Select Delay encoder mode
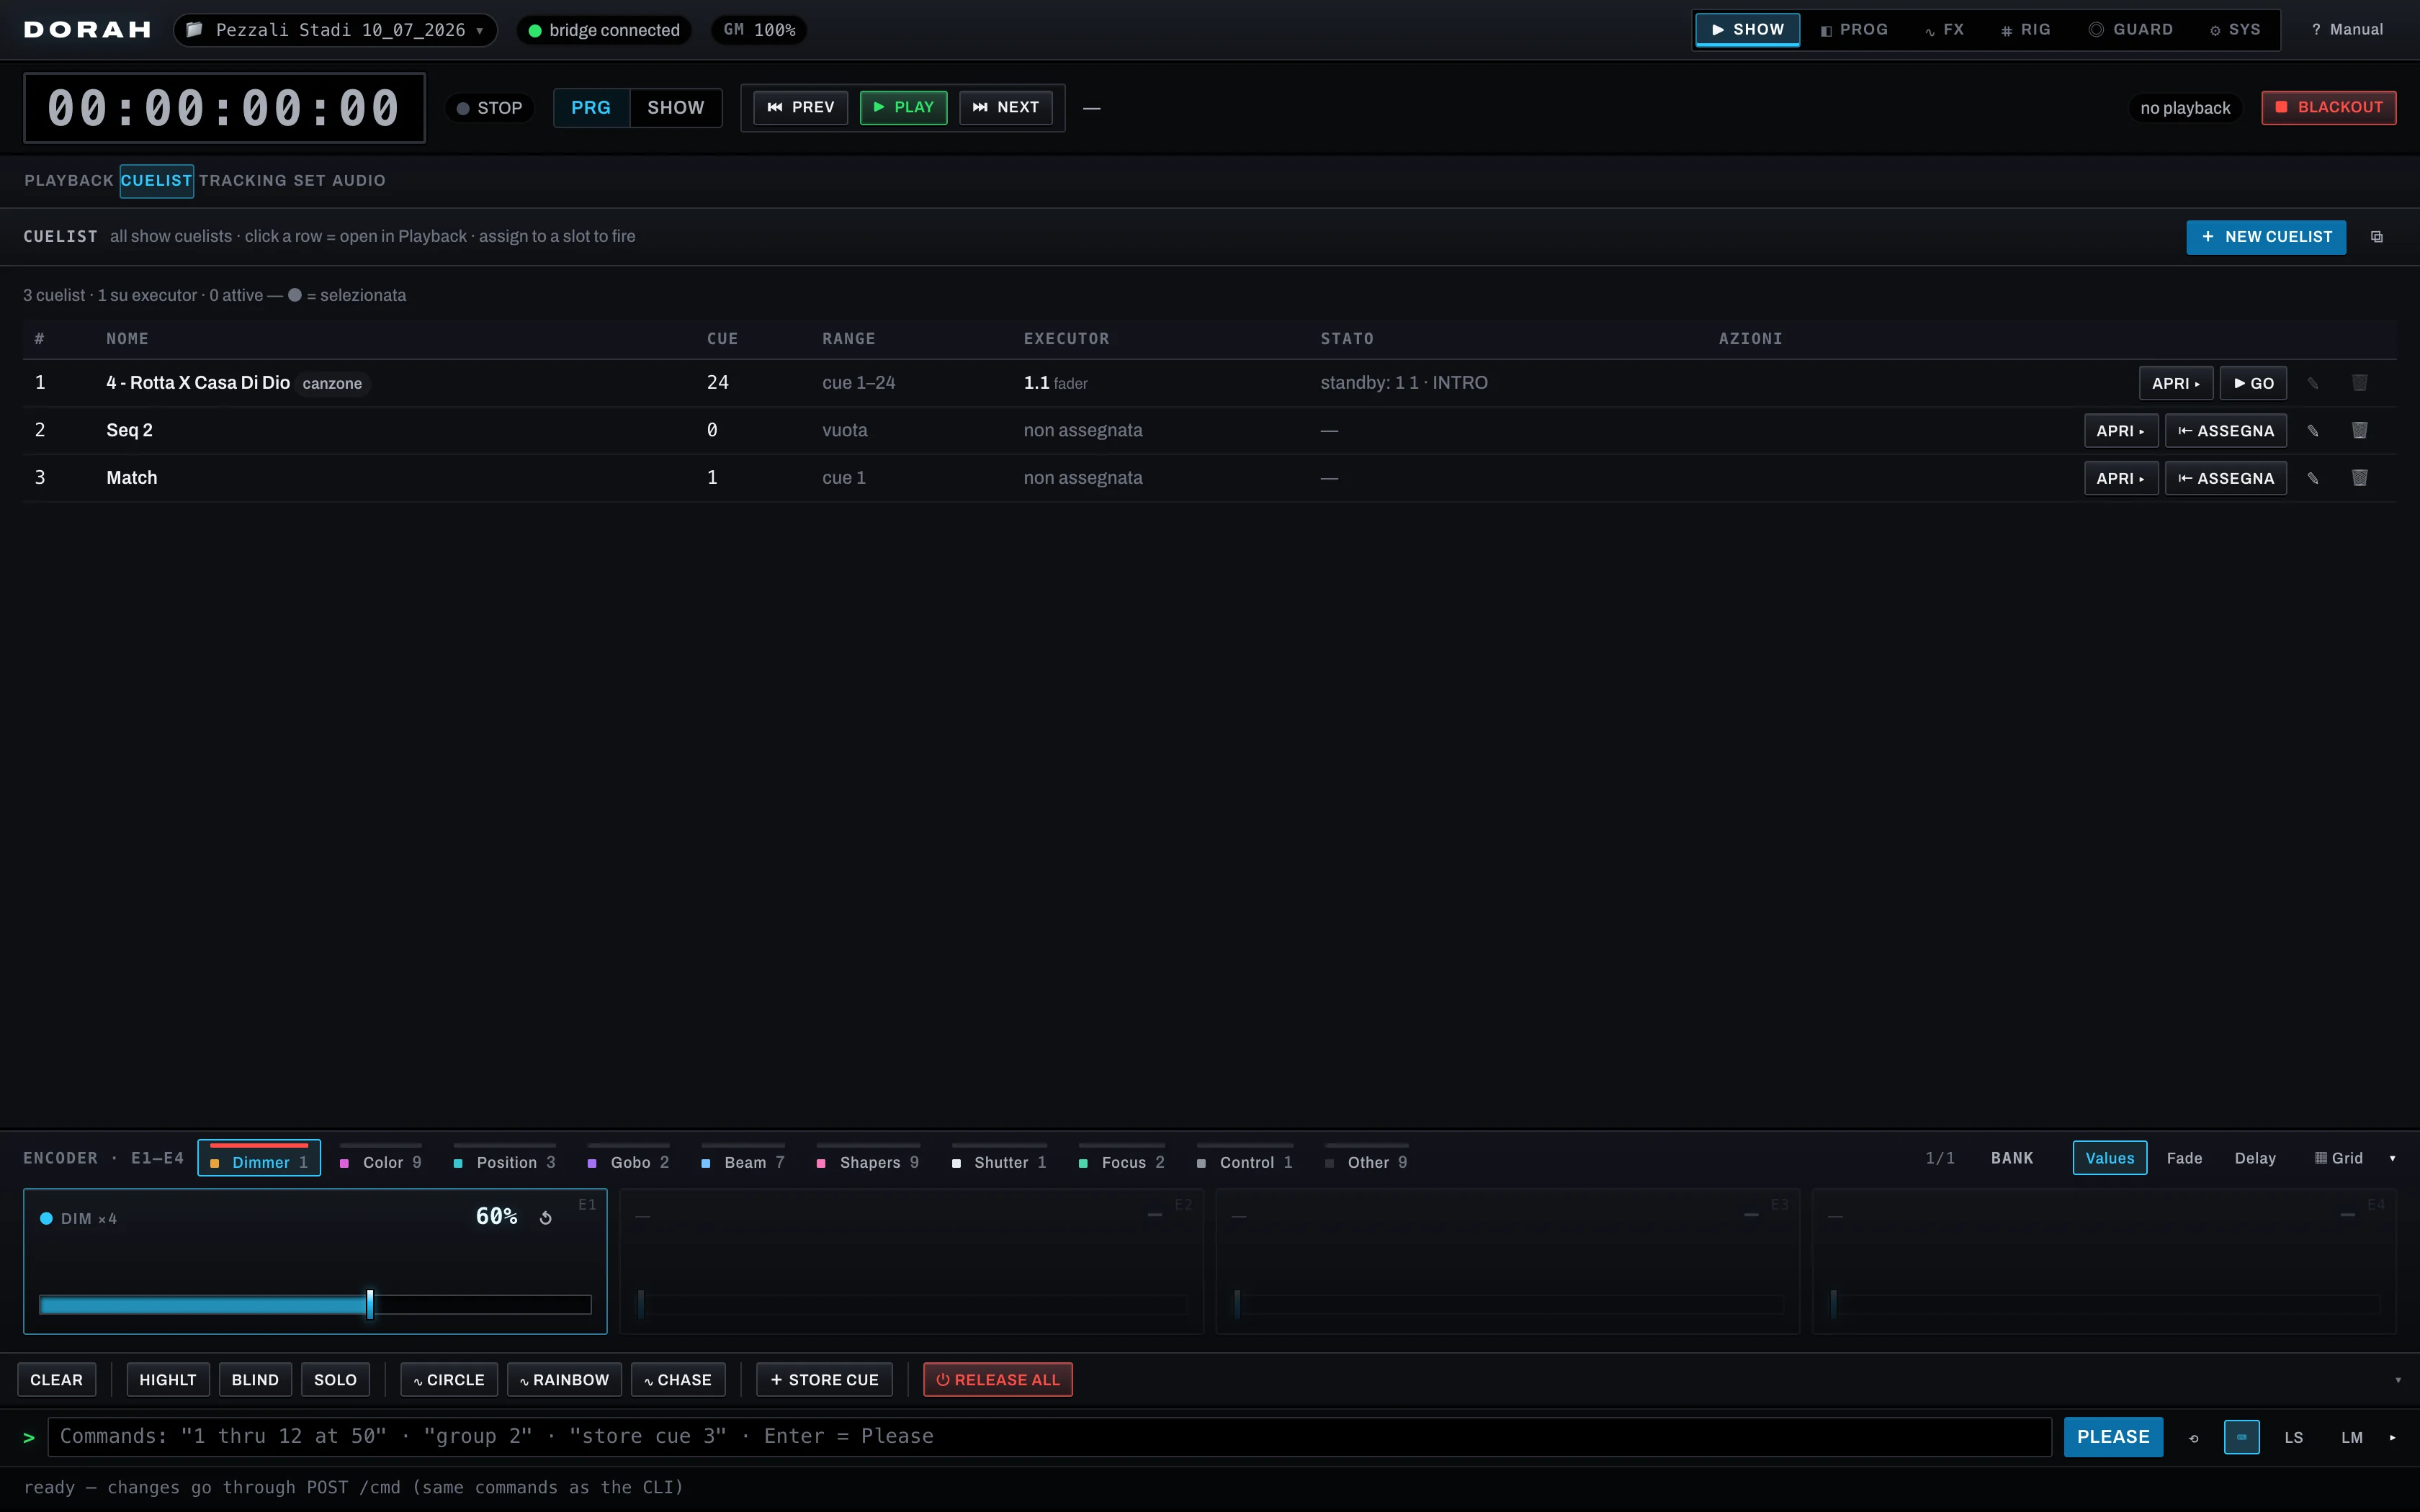Image resolution: width=2420 pixels, height=1512 pixels. (2255, 1158)
